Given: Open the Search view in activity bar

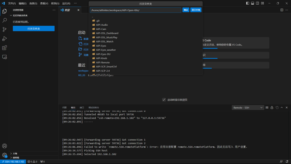Looking at the screenshot, I should (5, 20).
